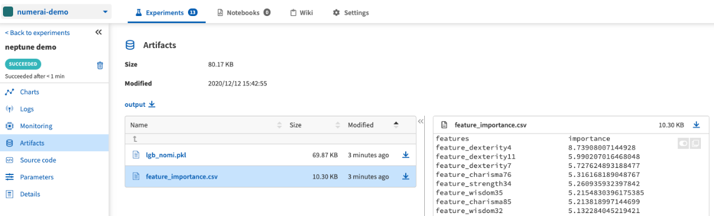714x216 pixels.
Task: Download lgb_nomi.pkl with its arrow icon
Action: tap(406, 155)
